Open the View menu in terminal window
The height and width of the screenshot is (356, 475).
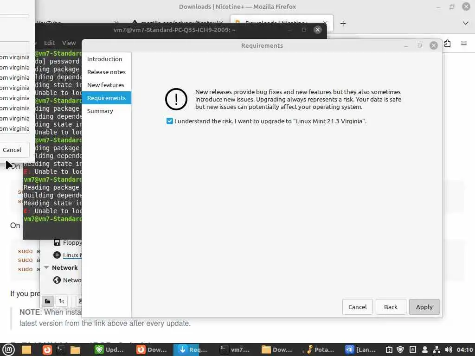[69, 43]
